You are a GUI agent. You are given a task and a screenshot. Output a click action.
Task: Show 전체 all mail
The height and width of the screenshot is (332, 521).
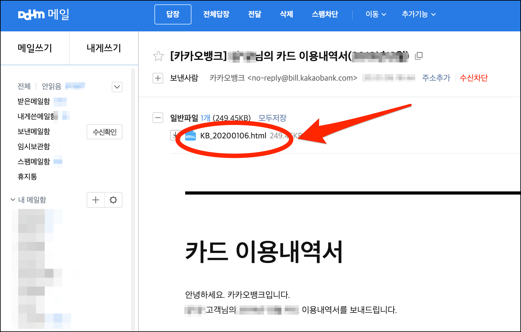[x=24, y=86]
